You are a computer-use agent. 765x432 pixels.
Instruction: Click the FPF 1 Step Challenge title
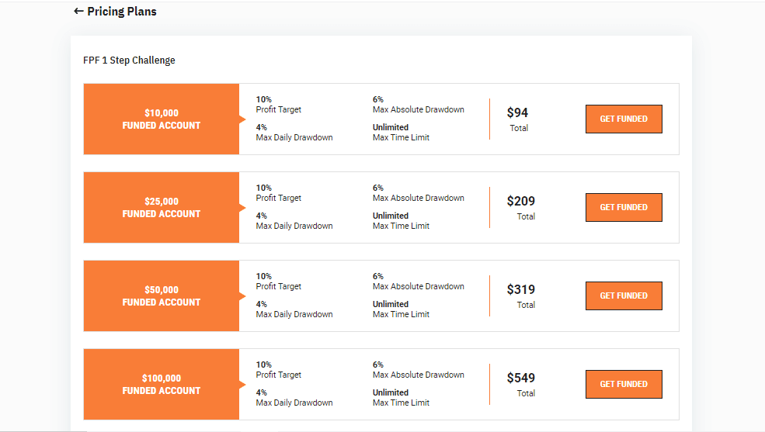[x=129, y=60]
